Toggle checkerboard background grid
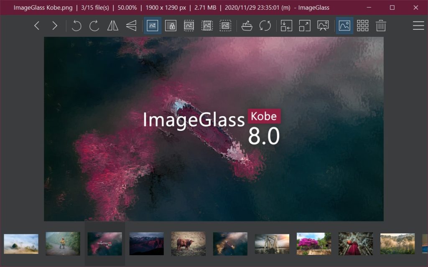This screenshot has width=428, height=267. point(363,25)
